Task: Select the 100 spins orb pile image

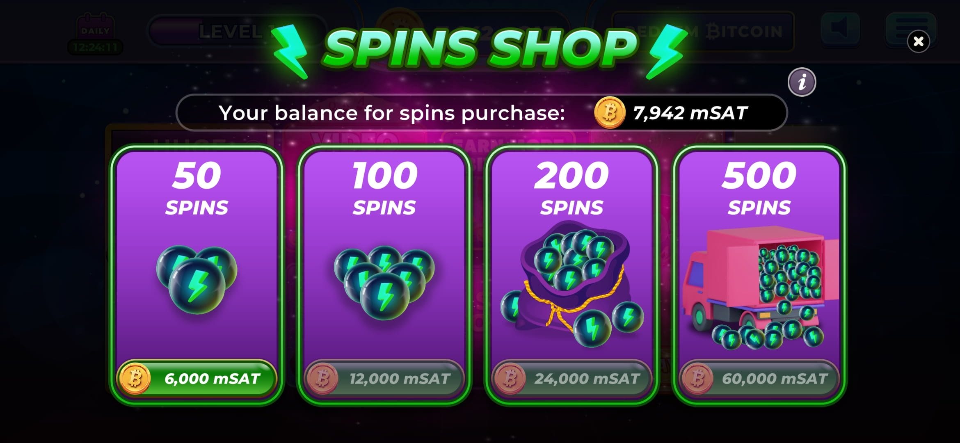Action: (384, 282)
